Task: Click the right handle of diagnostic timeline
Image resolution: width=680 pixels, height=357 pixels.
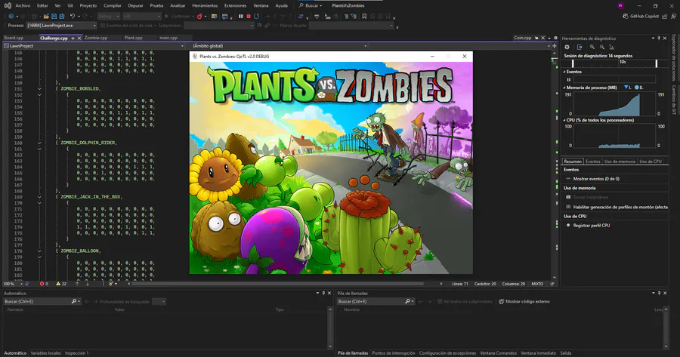Action: [x=656, y=63]
